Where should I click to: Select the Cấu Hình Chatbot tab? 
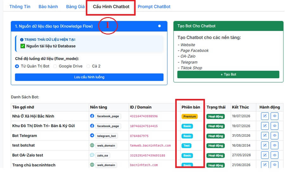click(x=111, y=7)
